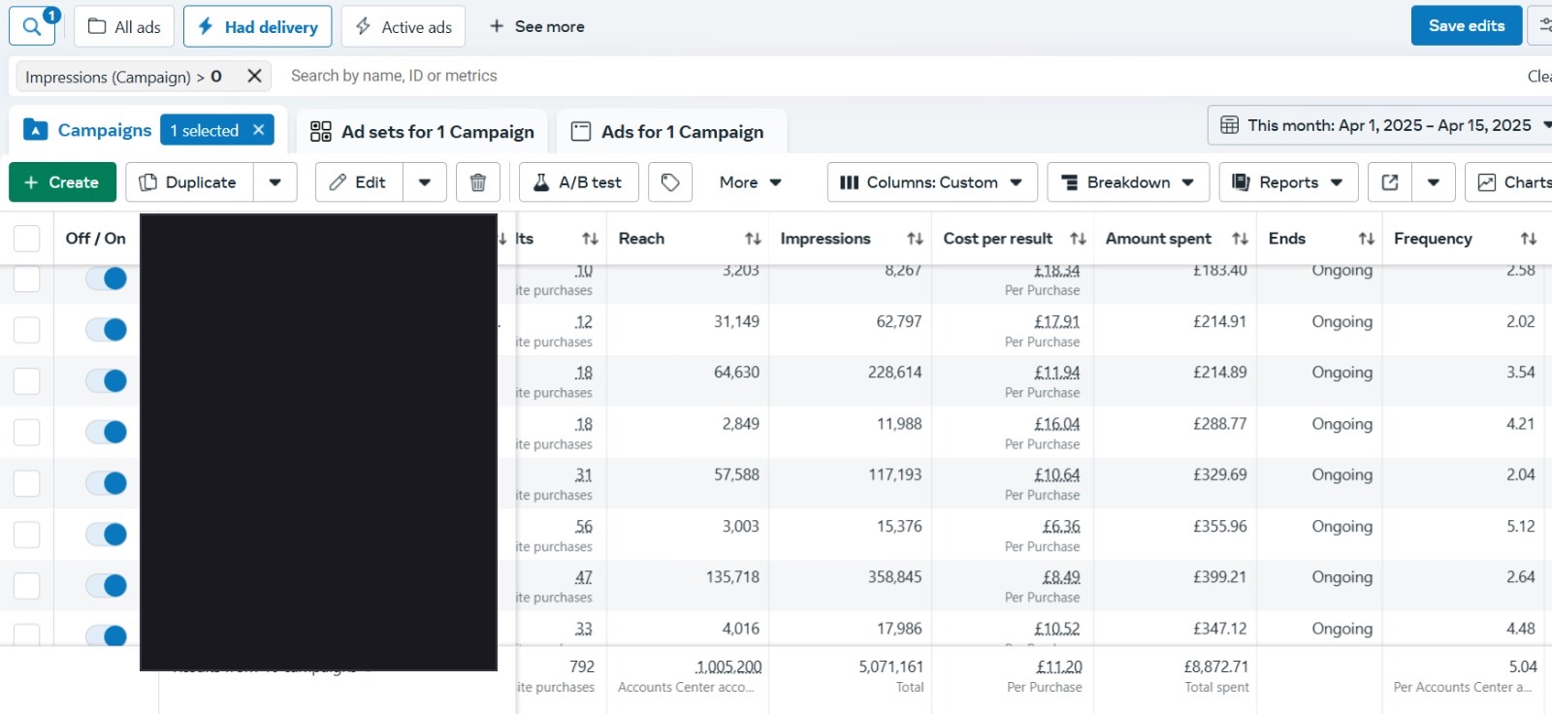The image size is (1552, 714).
Task: Expand the Edit dropdown arrow
Action: [x=425, y=182]
